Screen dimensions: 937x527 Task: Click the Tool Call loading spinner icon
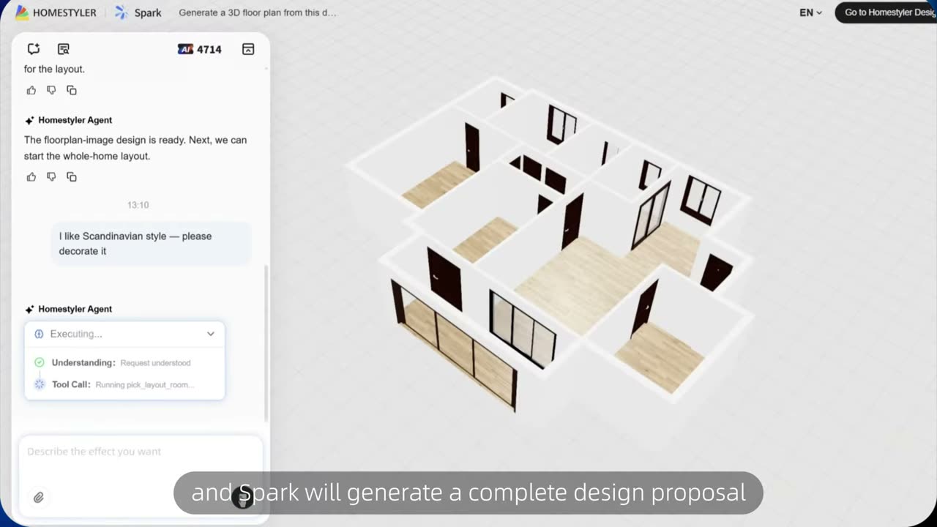(x=40, y=384)
